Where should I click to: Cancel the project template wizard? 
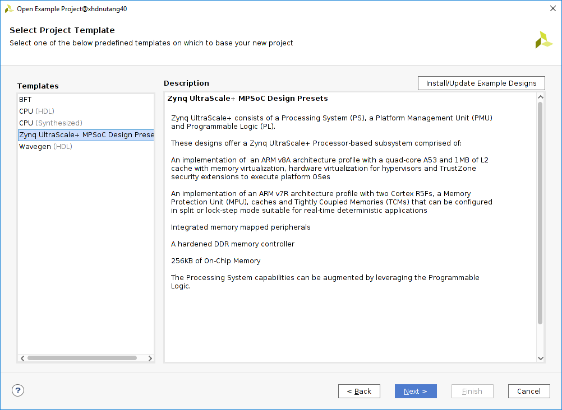(529, 391)
